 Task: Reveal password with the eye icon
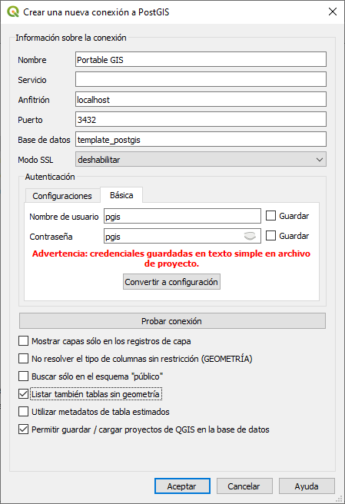click(x=250, y=237)
